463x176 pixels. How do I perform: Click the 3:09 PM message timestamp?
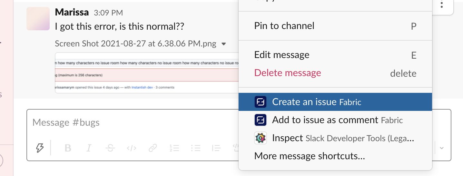[108, 13]
